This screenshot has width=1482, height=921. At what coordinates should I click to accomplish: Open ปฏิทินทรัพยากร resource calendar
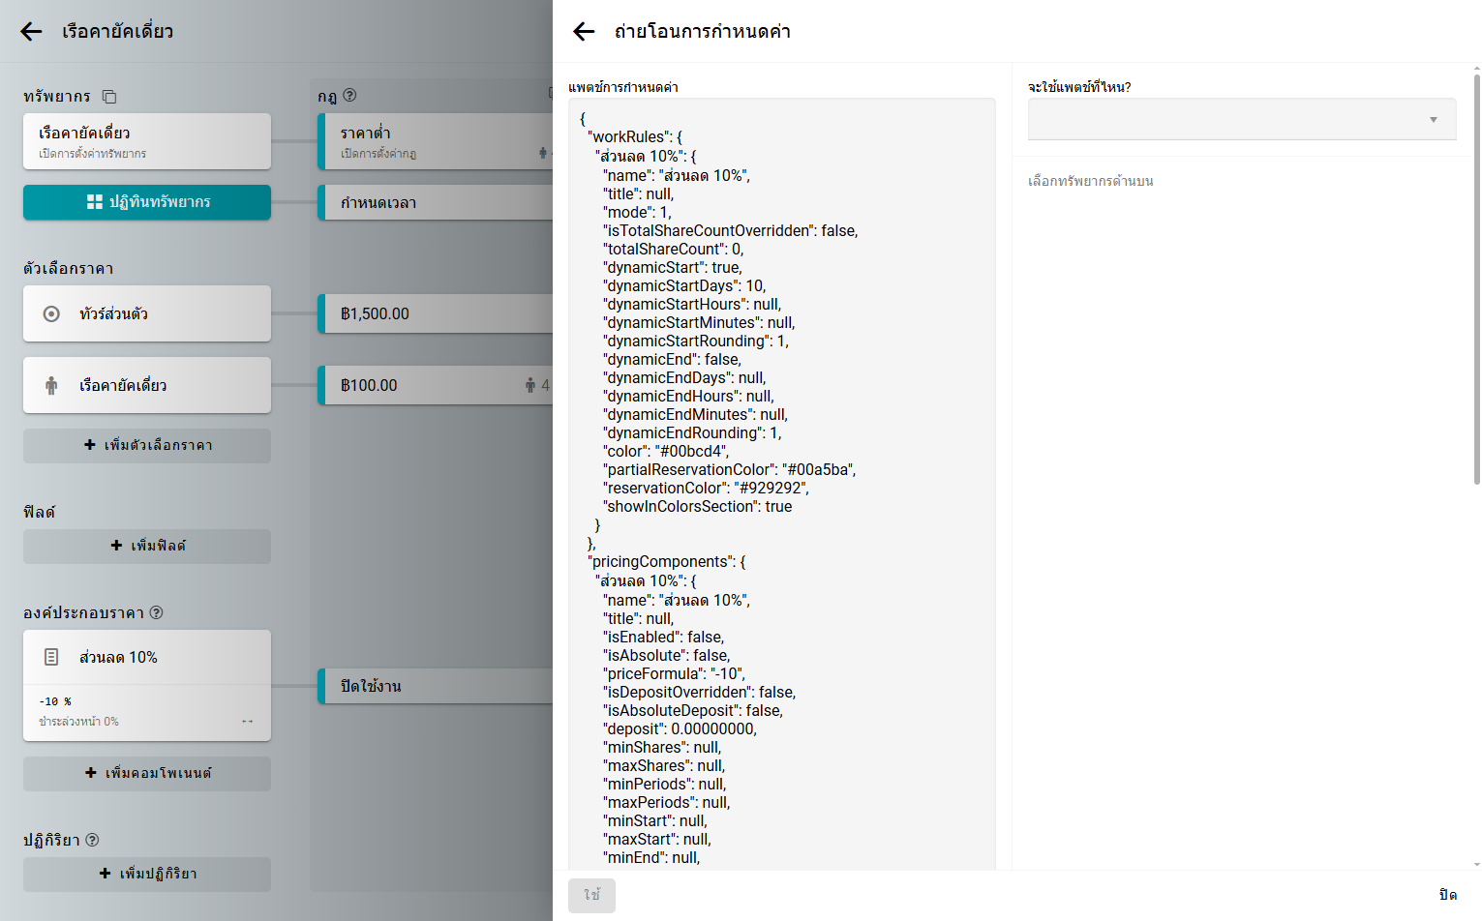click(147, 202)
